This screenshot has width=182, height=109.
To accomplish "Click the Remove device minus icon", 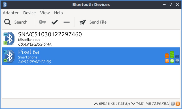I will click(67, 22).
